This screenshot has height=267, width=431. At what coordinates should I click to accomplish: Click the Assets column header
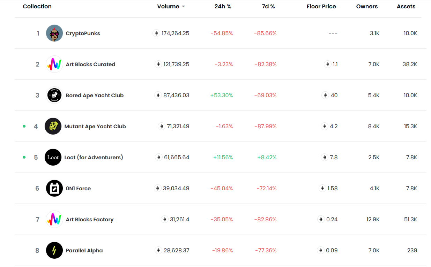pyautogui.click(x=406, y=7)
